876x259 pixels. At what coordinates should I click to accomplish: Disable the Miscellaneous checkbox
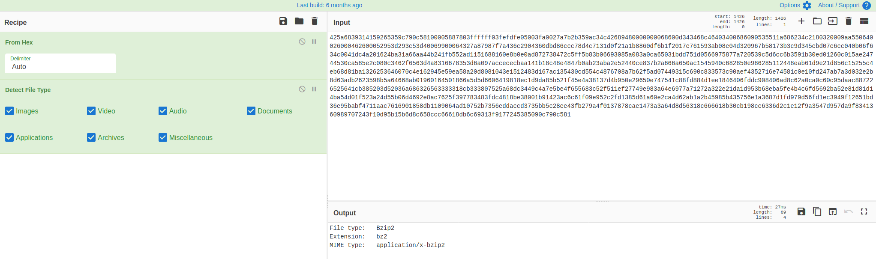pyautogui.click(x=163, y=137)
